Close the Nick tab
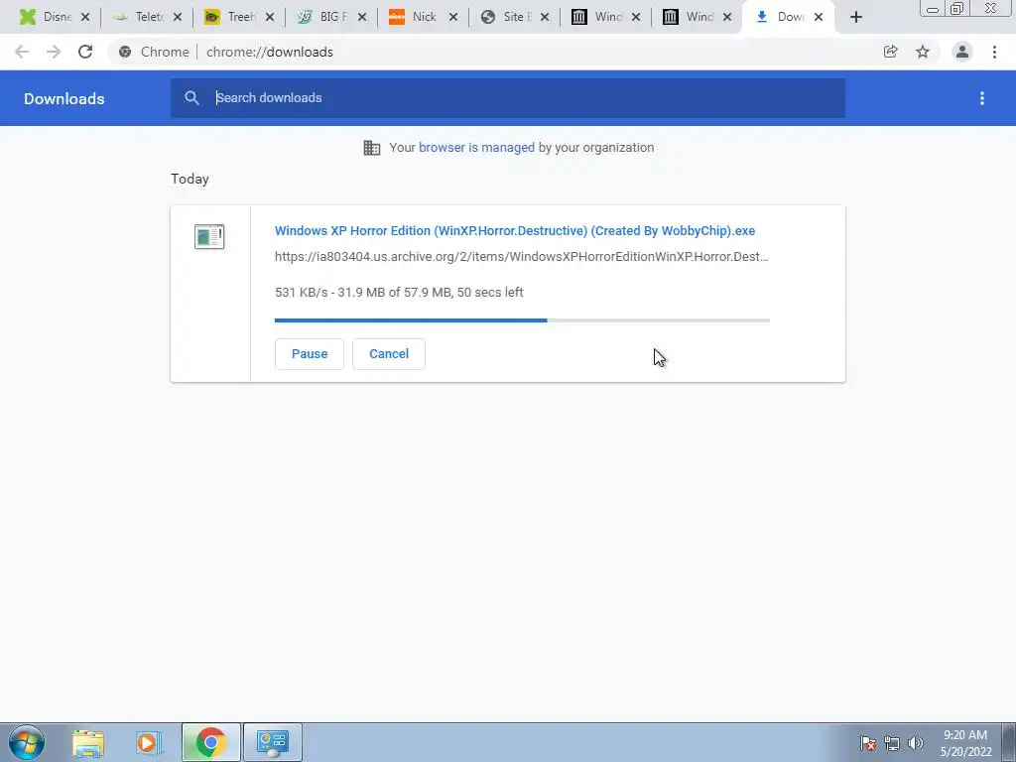Image resolution: width=1016 pixels, height=762 pixels. [453, 17]
